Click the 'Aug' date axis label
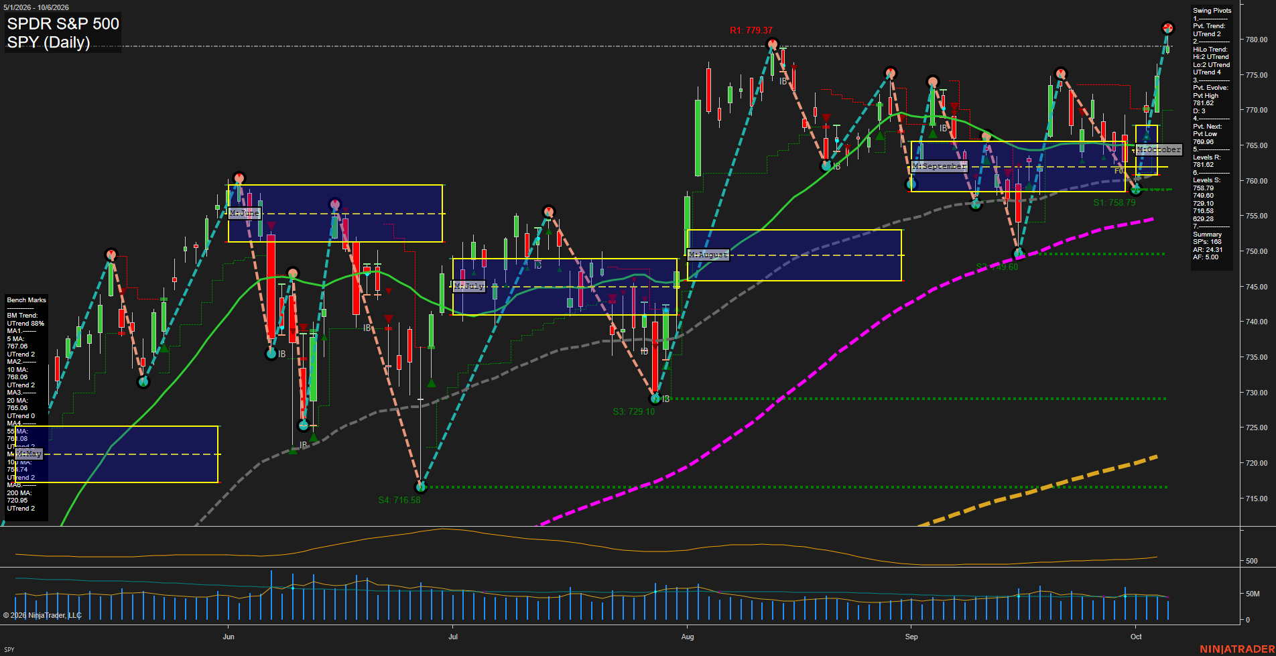This screenshot has width=1276, height=656. coord(687,637)
